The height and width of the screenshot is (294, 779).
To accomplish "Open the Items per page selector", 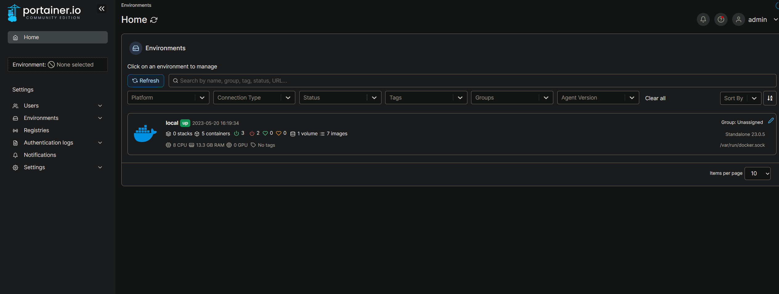I will click(x=757, y=174).
